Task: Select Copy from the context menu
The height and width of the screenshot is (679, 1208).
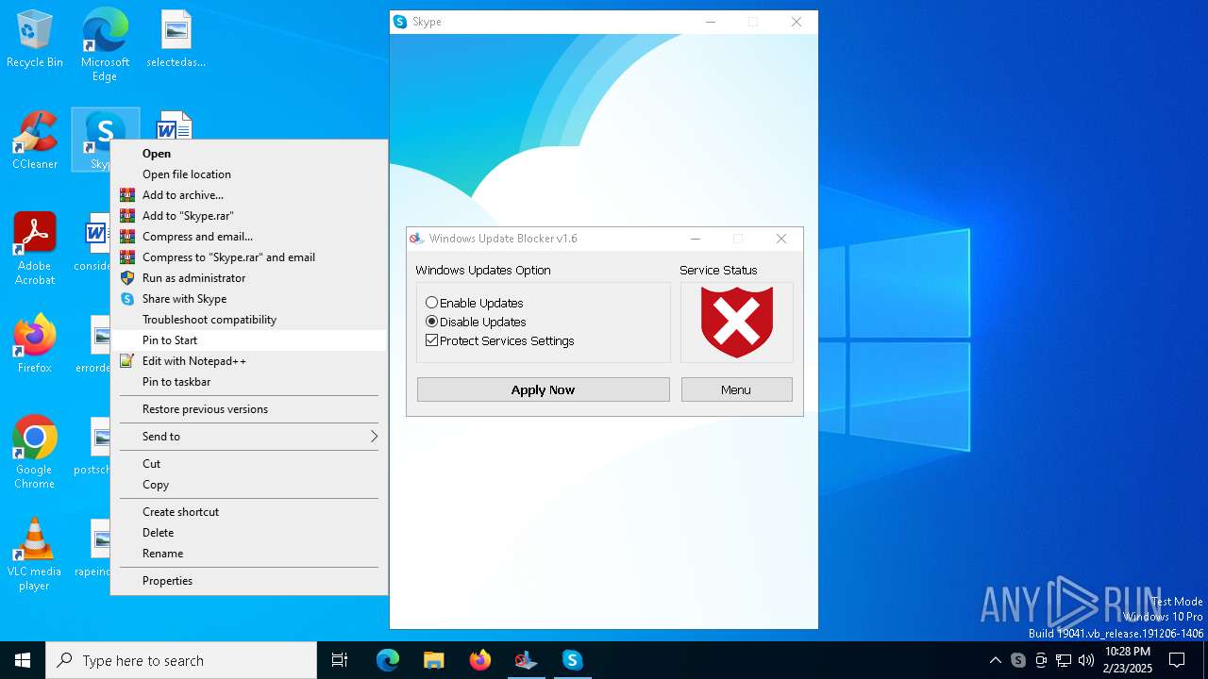Action: (x=249, y=485)
